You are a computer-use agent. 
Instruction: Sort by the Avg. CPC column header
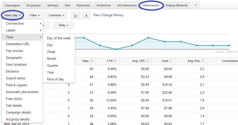pos(138,61)
